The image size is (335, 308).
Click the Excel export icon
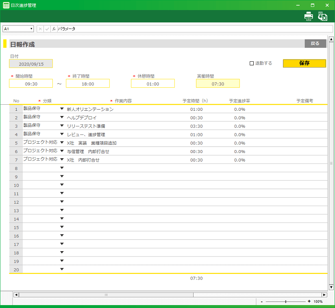pos(323,17)
